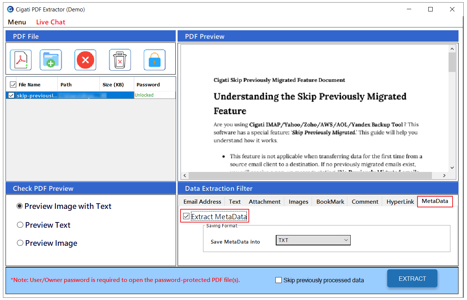467x300 pixels.
Task: Go to the Images tab
Action: pos(299,201)
